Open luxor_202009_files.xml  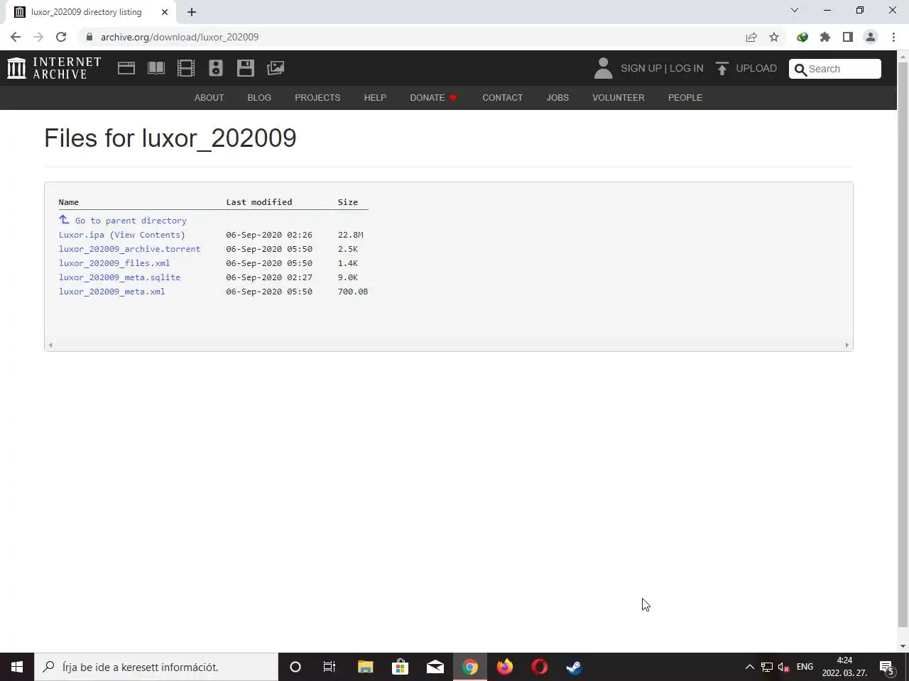[114, 263]
